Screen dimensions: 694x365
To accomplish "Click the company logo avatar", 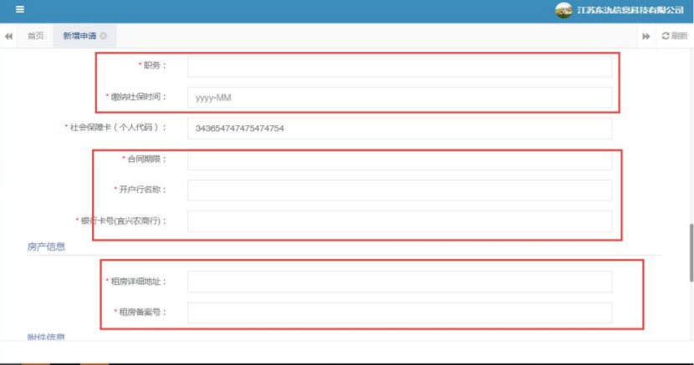I will pyautogui.click(x=564, y=11).
